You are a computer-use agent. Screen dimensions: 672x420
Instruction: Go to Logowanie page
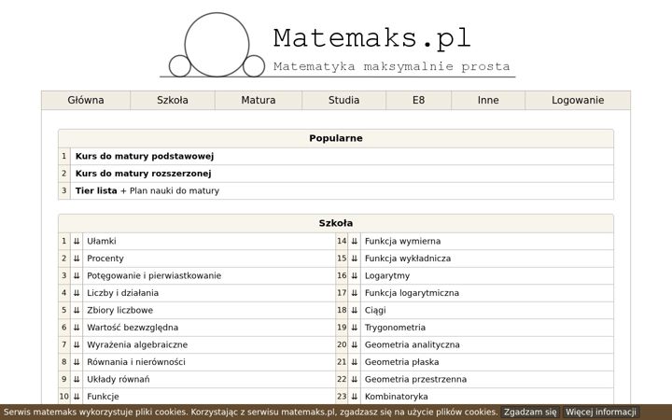click(578, 100)
